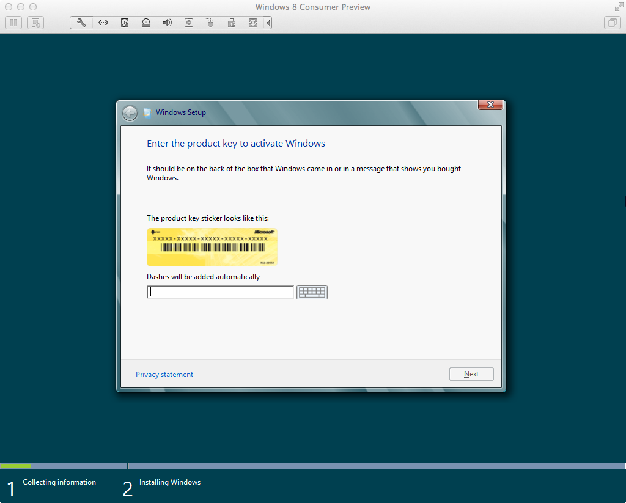The width and height of the screenshot is (626, 503).
Task: Open the on-screen keyboard beside product key field
Action: [312, 292]
